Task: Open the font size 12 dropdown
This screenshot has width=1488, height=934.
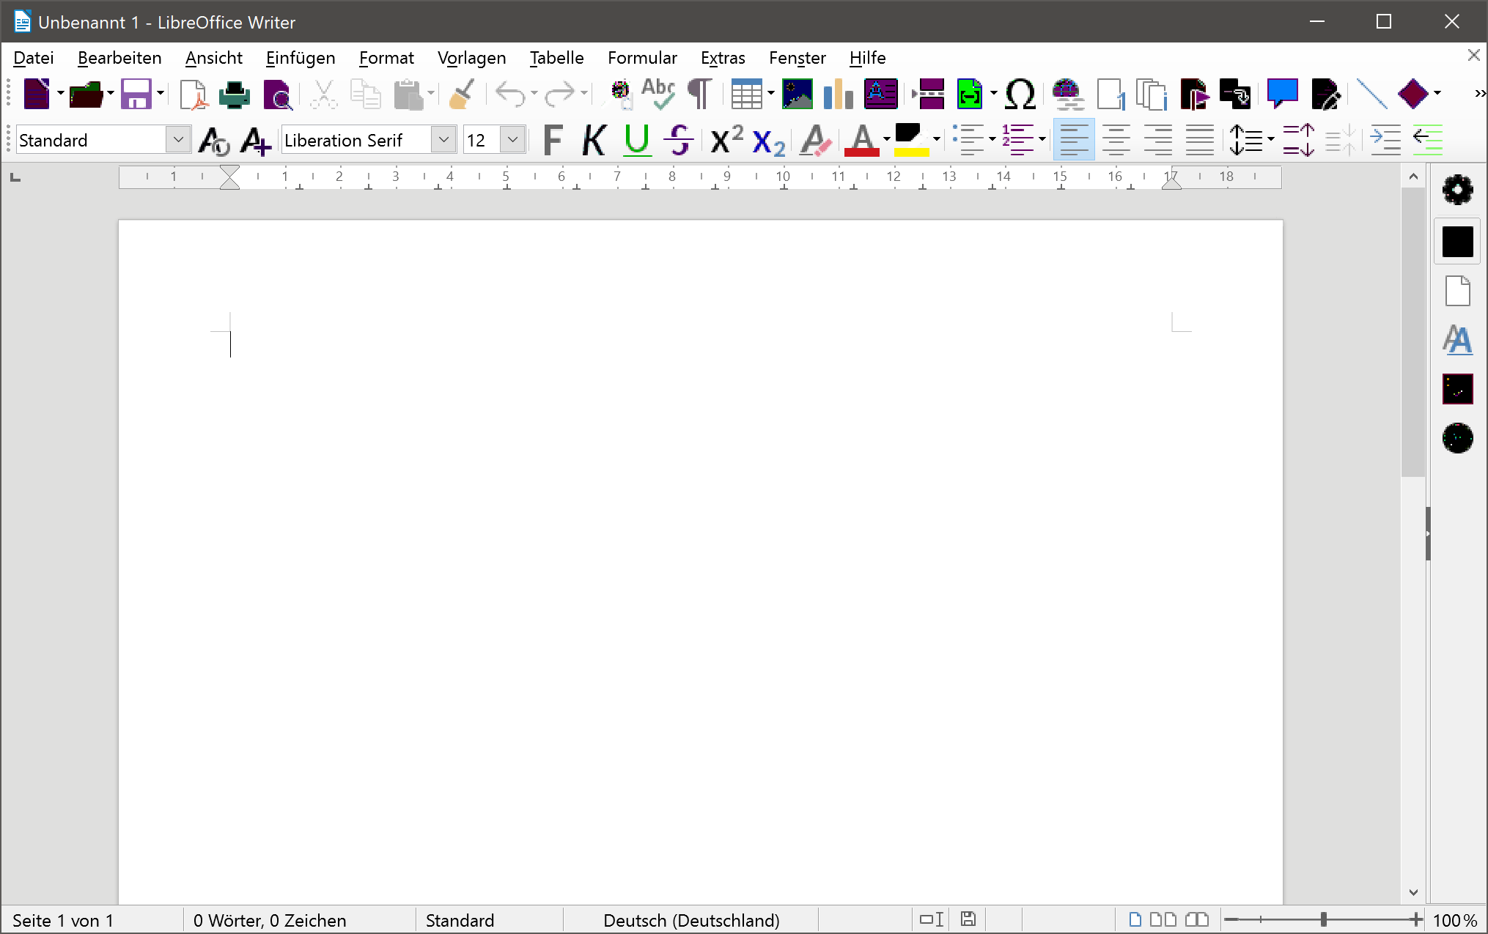Action: pos(513,139)
